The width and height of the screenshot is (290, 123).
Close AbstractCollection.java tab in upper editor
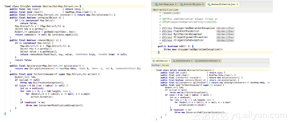tap(237, 4)
